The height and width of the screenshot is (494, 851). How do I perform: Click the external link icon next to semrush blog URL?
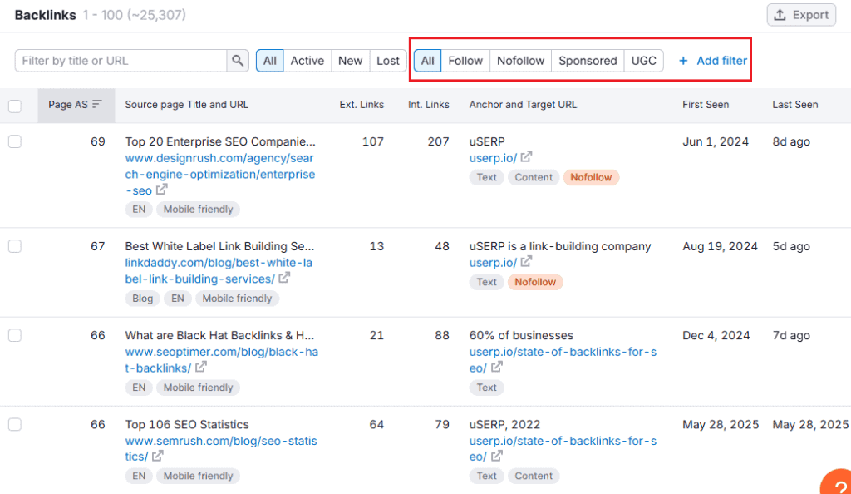[x=157, y=456]
